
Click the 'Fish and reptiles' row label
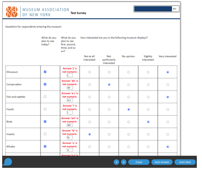point(16,97)
